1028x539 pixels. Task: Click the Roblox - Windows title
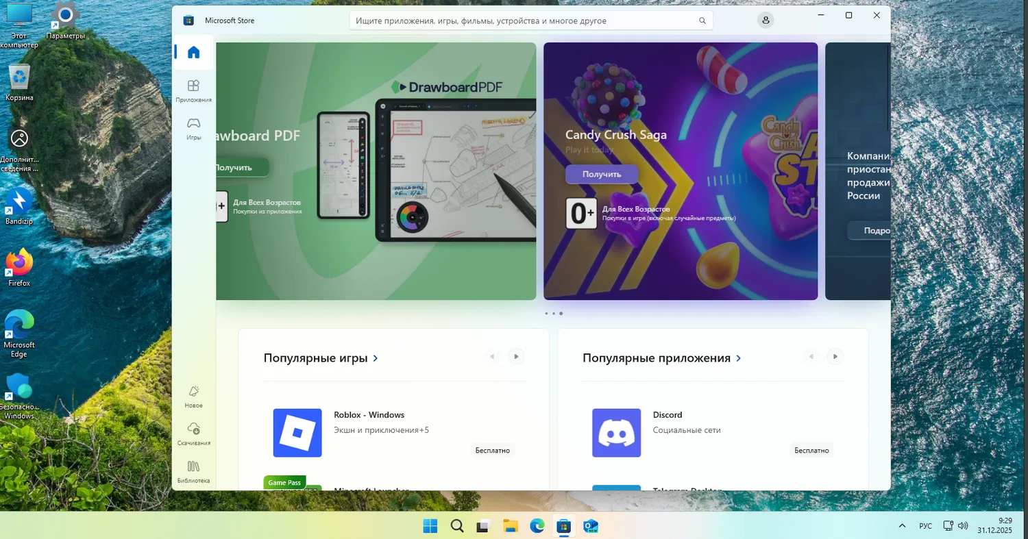tap(369, 414)
